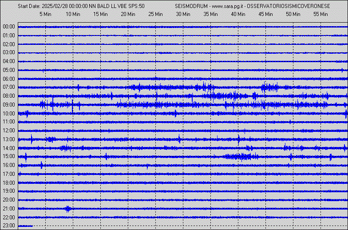The height and width of the screenshot is (230, 348).
Task: Select the 15:00 hour label
Action: (9, 156)
